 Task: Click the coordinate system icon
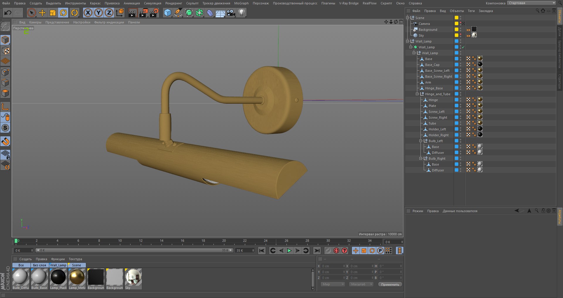click(120, 13)
